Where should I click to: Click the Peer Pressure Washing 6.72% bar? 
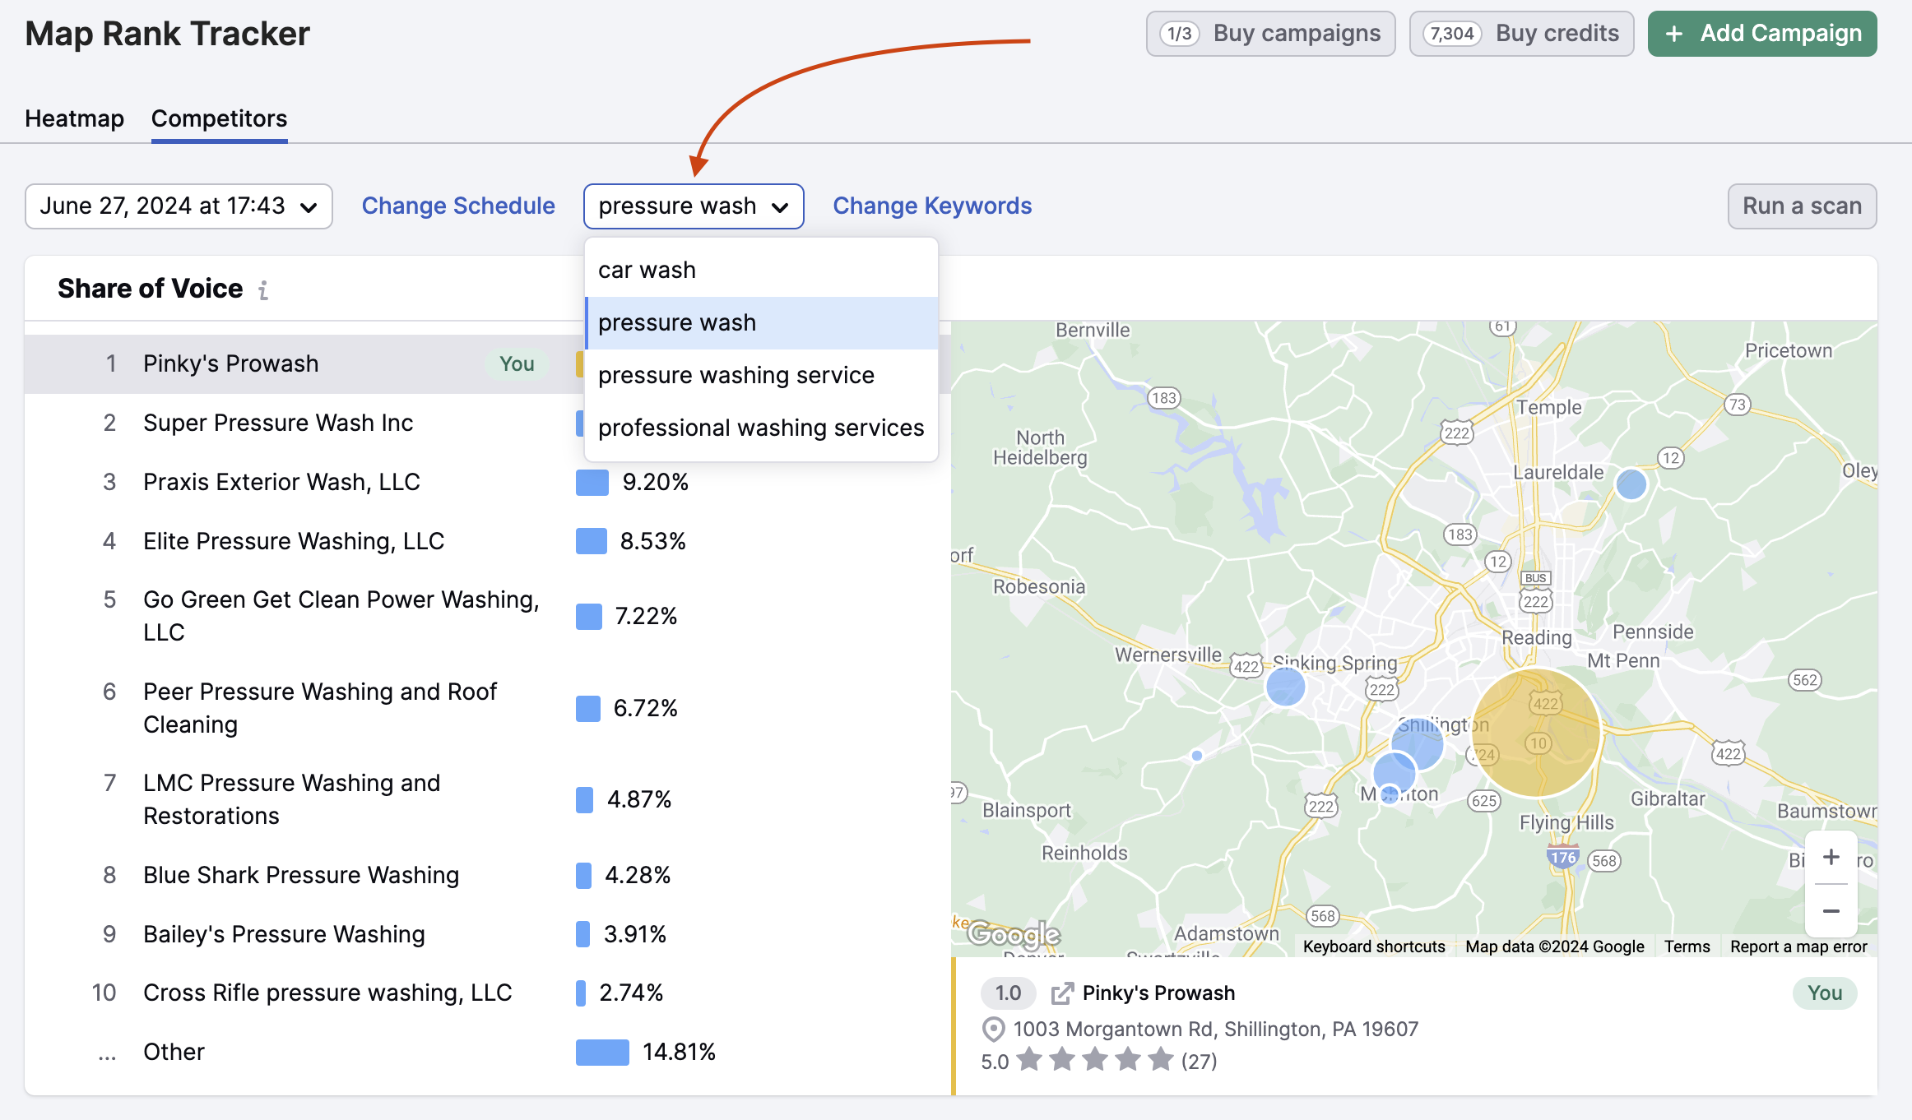point(588,709)
